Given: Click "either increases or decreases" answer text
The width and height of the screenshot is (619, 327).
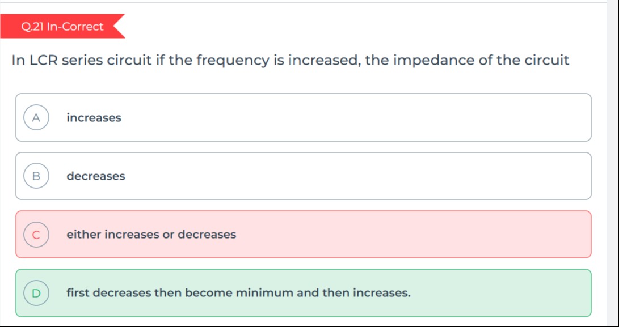Looking at the screenshot, I should point(151,235).
